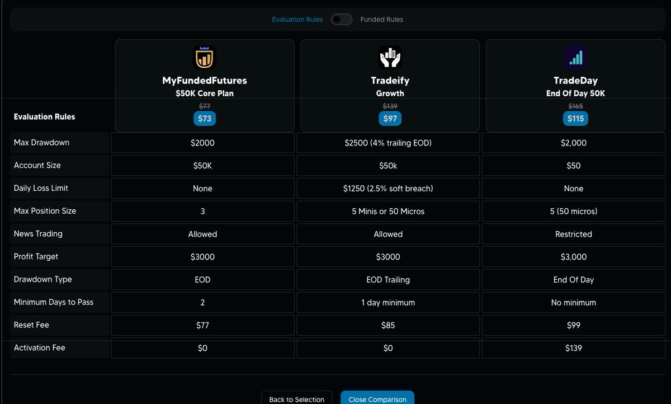Click the No minimum cell
671x404 pixels.
pos(574,302)
